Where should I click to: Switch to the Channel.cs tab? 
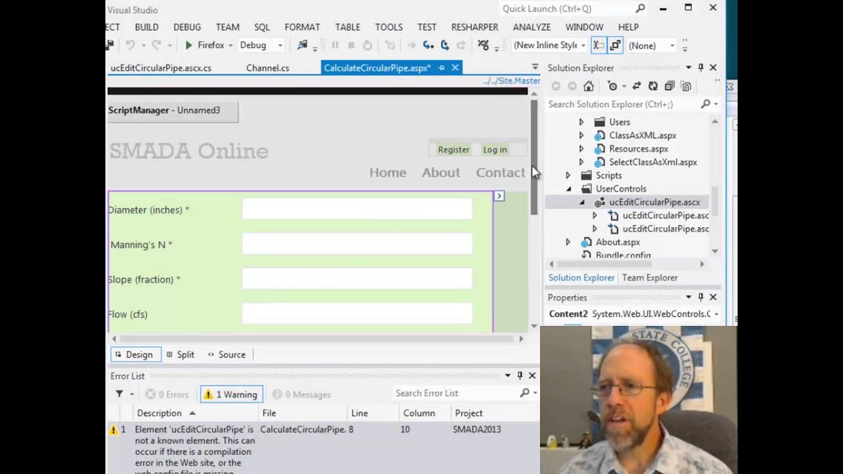(267, 68)
